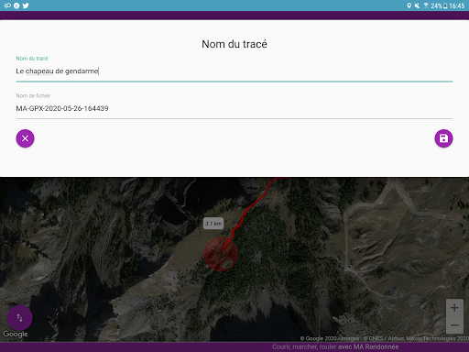The image size is (469, 352).
Task: Save the track with the floppy disk icon
Action: [x=443, y=138]
